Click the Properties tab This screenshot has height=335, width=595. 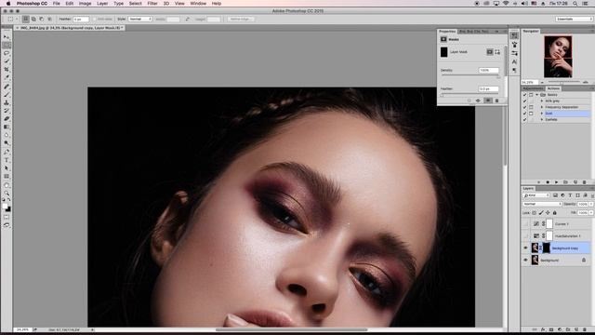tap(447, 31)
